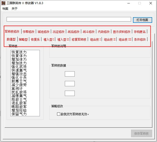Switch to the 城池修改 tab
Viewport: 157px width, 142px height.
point(43,32)
